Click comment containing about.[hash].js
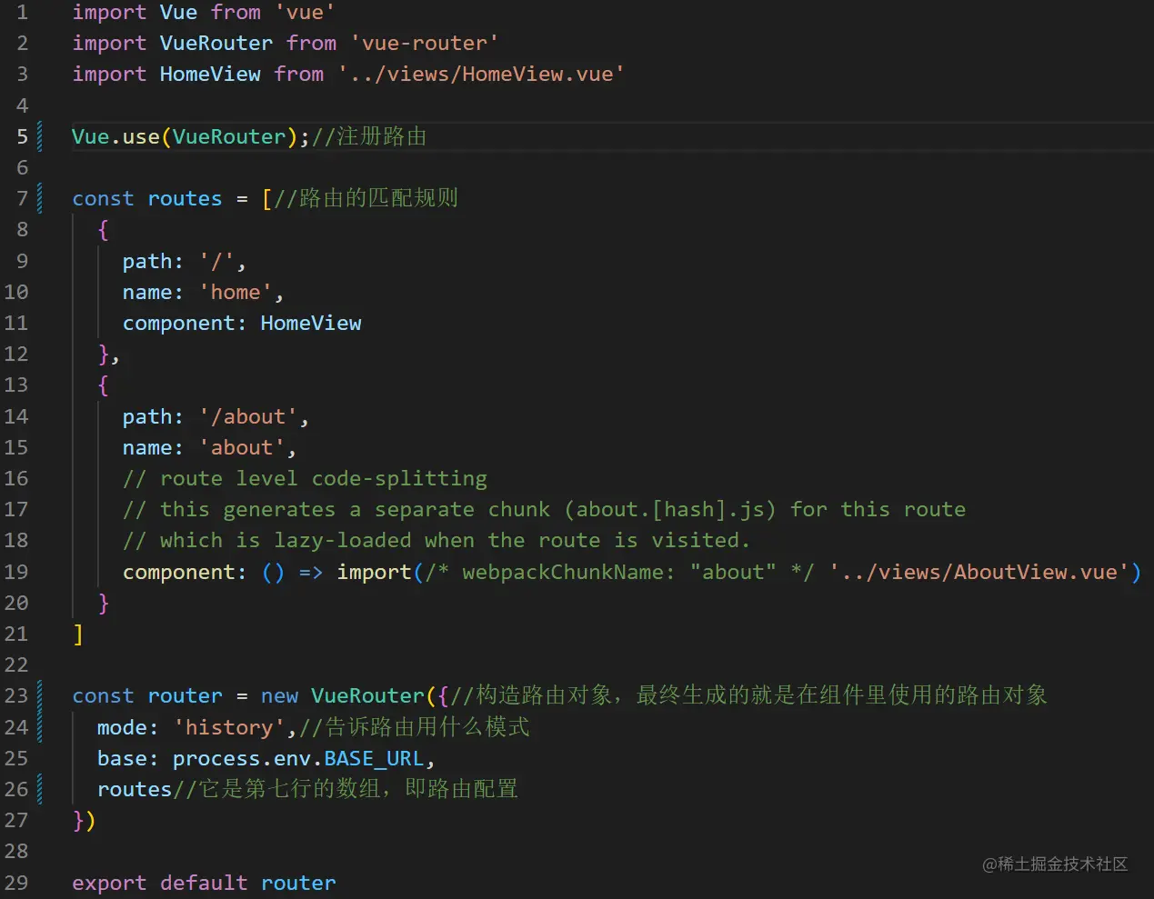 545,510
